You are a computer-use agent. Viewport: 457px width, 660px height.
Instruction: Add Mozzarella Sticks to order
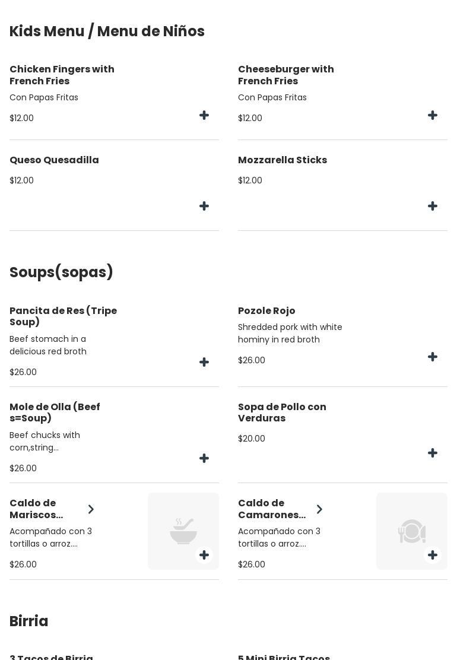(x=433, y=207)
